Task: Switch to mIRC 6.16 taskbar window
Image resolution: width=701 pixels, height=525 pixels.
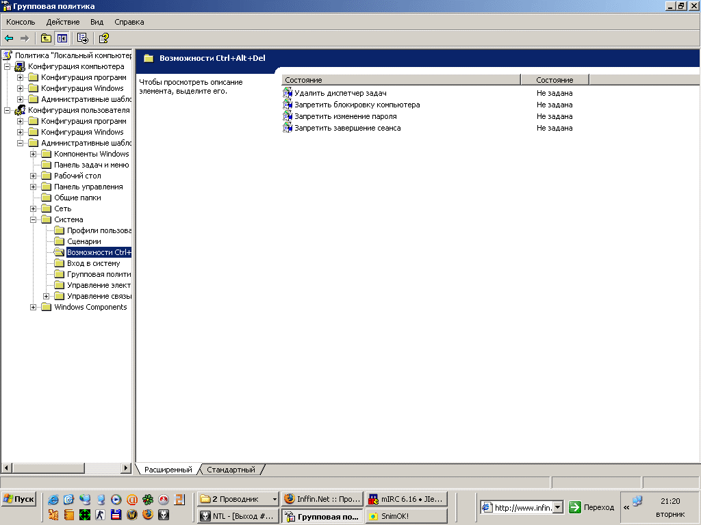Action: click(407, 499)
